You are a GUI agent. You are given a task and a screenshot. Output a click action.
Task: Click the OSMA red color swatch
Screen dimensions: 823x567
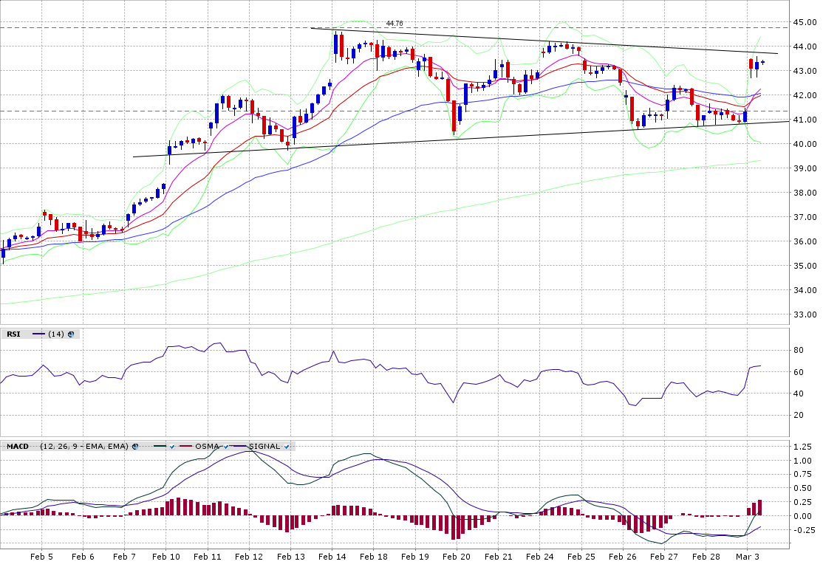click(x=186, y=447)
